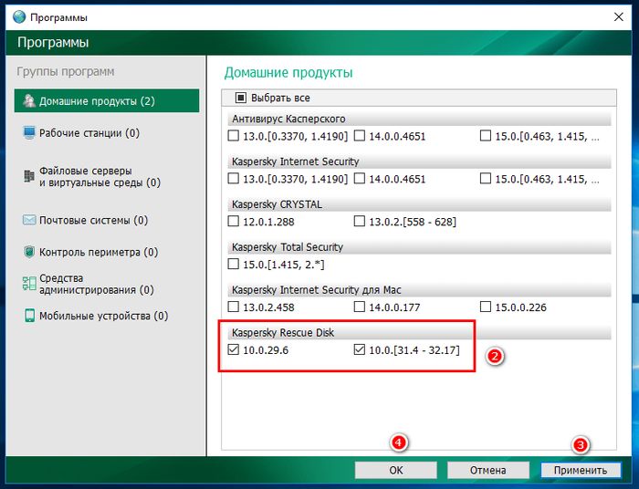639x489 pixels.
Task: Check Kaspersky Internet Security 13.0 version
Action: 233,178
